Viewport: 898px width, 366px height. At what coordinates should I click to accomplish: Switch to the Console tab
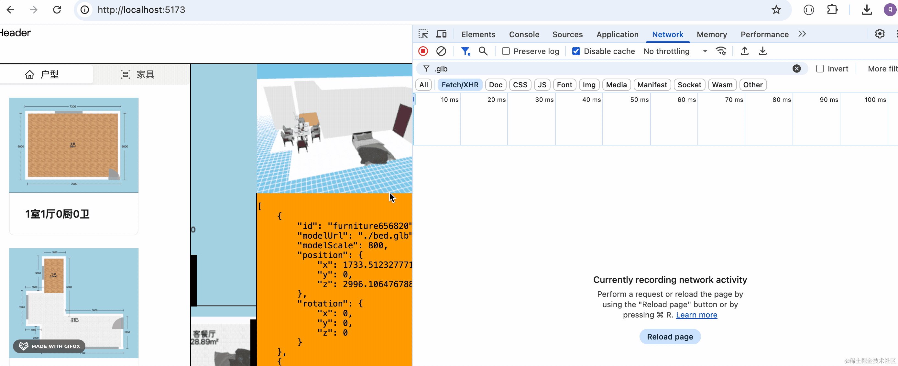pyautogui.click(x=524, y=34)
